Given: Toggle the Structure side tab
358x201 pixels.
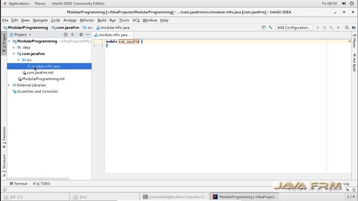Looking at the screenshot, I should 4,166.
